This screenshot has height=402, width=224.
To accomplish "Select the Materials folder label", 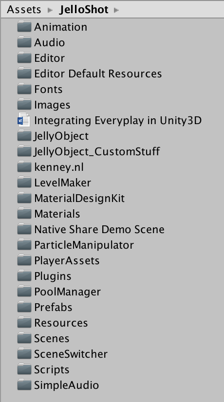I will pyautogui.click(x=57, y=214).
